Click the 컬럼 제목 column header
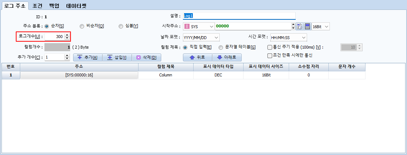This screenshot has width=407, height=155. 166,67
